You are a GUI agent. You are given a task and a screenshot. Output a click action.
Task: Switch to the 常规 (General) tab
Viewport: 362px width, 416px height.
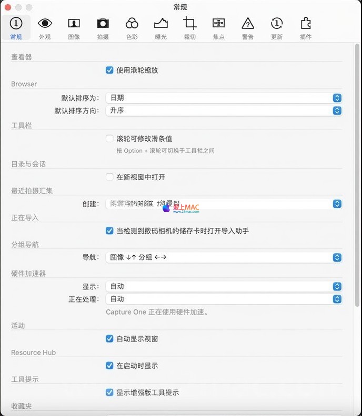tap(16, 28)
